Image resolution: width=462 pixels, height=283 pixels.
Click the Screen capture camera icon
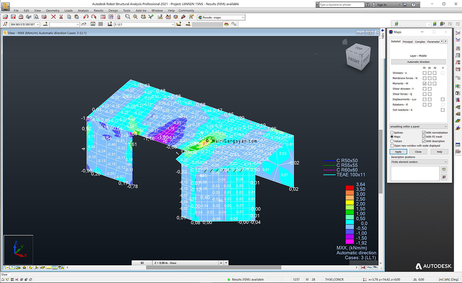click(x=44, y=17)
